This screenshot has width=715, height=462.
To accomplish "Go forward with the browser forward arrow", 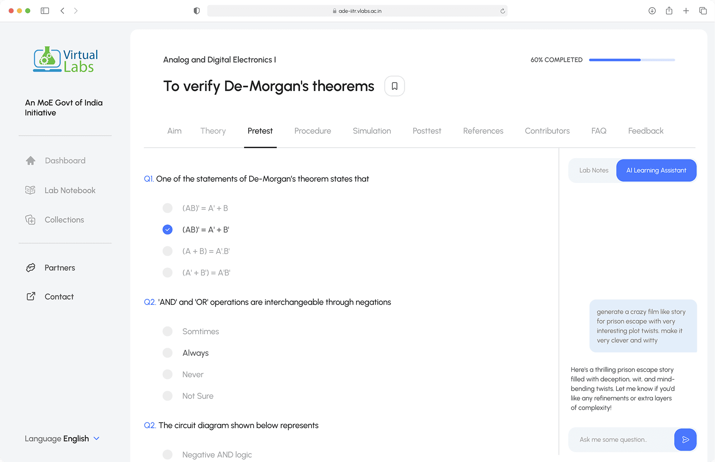I will click(76, 11).
